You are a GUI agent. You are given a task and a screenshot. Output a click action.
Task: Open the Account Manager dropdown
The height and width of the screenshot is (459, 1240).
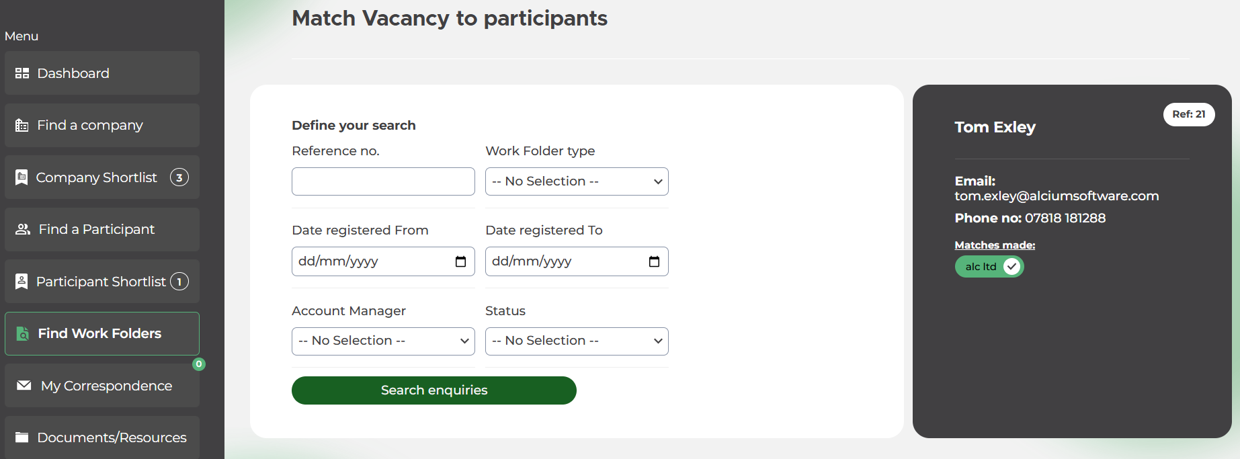[x=383, y=341]
